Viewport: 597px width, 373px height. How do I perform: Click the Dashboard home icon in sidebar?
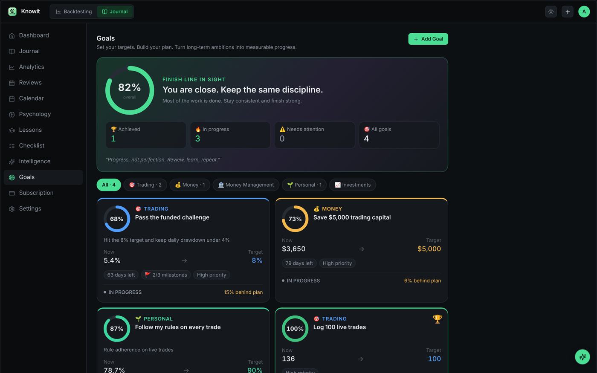[12, 36]
